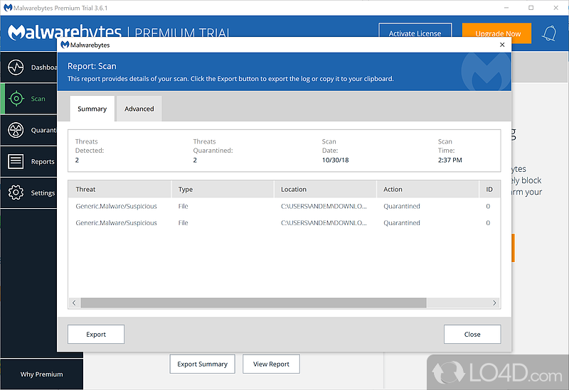Open Why Premium in the sidebar
This screenshot has height=390, width=569.
tap(41, 374)
